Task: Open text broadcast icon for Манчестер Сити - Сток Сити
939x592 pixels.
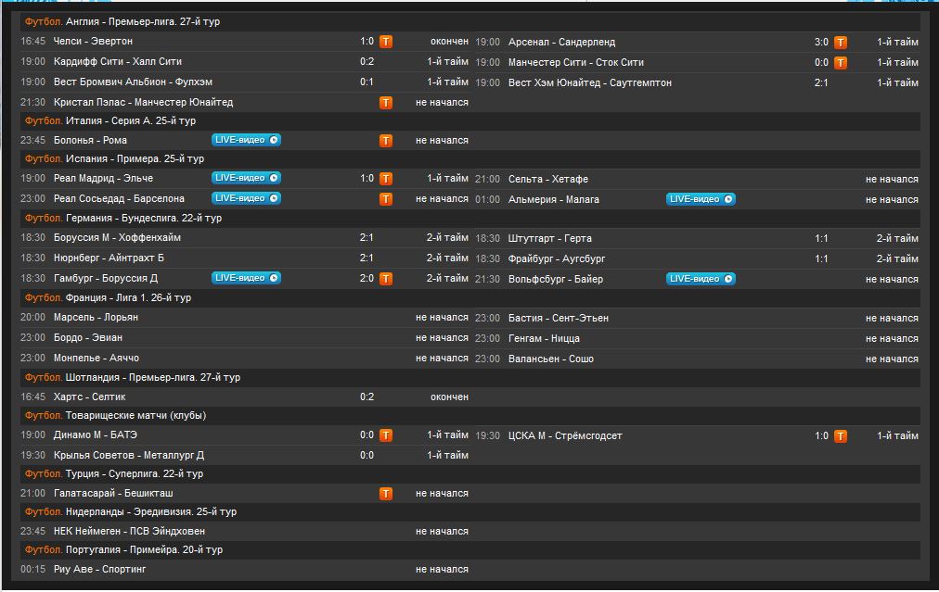Action: click(x=841, y=63)
